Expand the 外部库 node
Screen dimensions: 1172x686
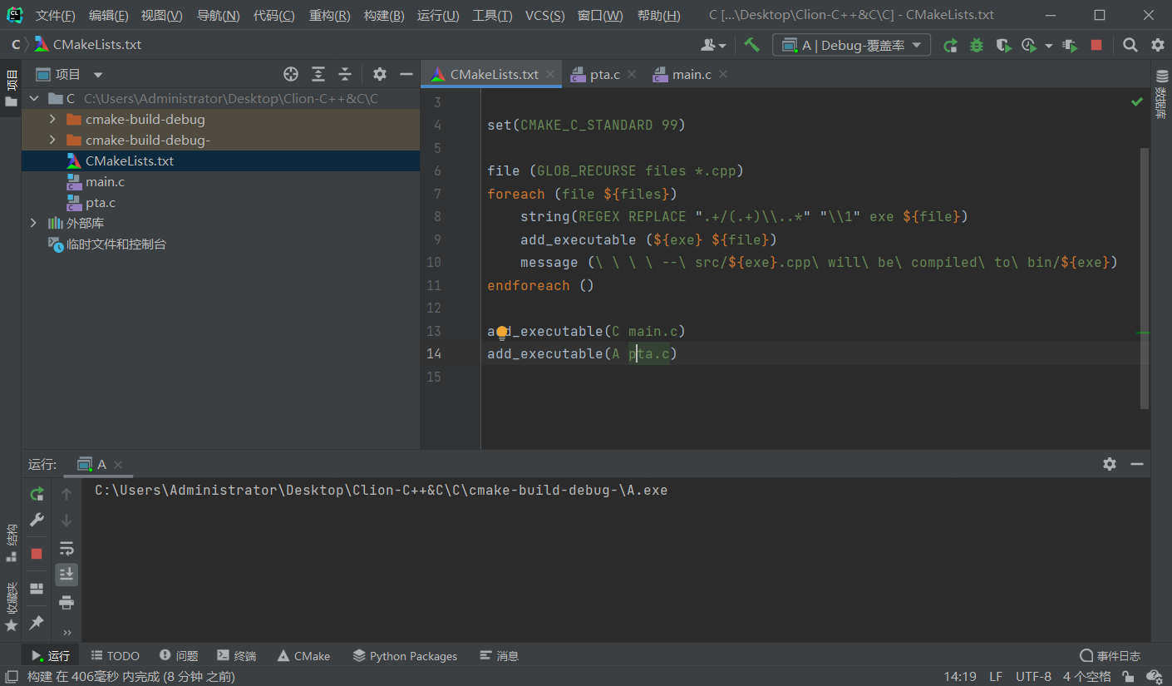[x=33, y=223]
